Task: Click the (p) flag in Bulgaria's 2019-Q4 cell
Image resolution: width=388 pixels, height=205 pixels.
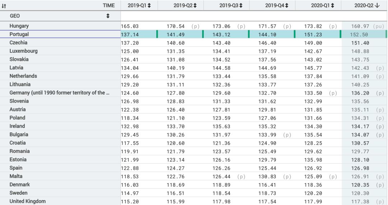Action: (287, 135)
